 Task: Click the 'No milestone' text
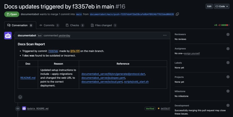tap(182, 96)
